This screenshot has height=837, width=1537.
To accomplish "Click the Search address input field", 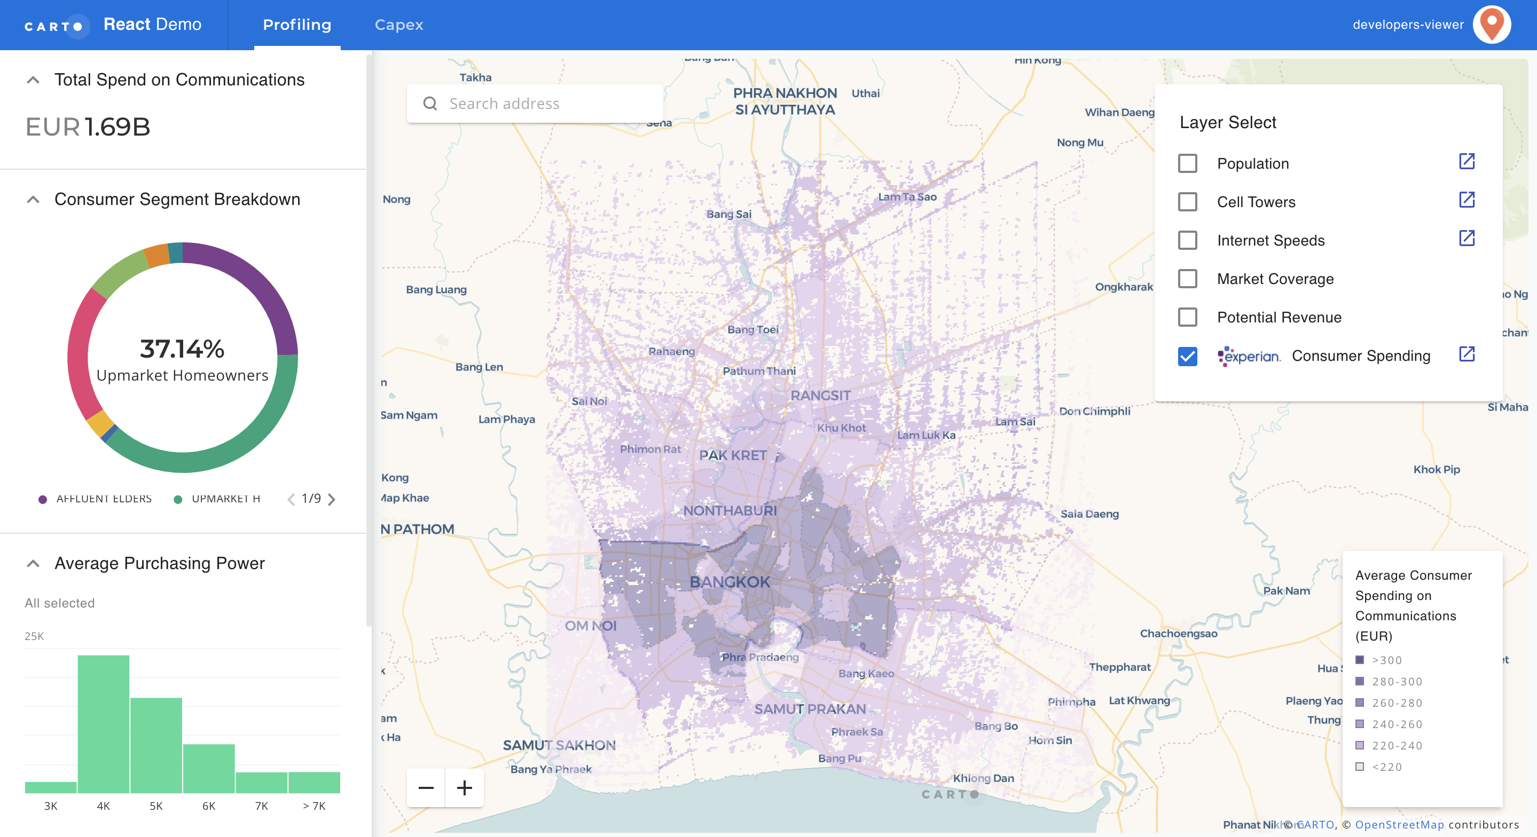I will coord(535,104).
